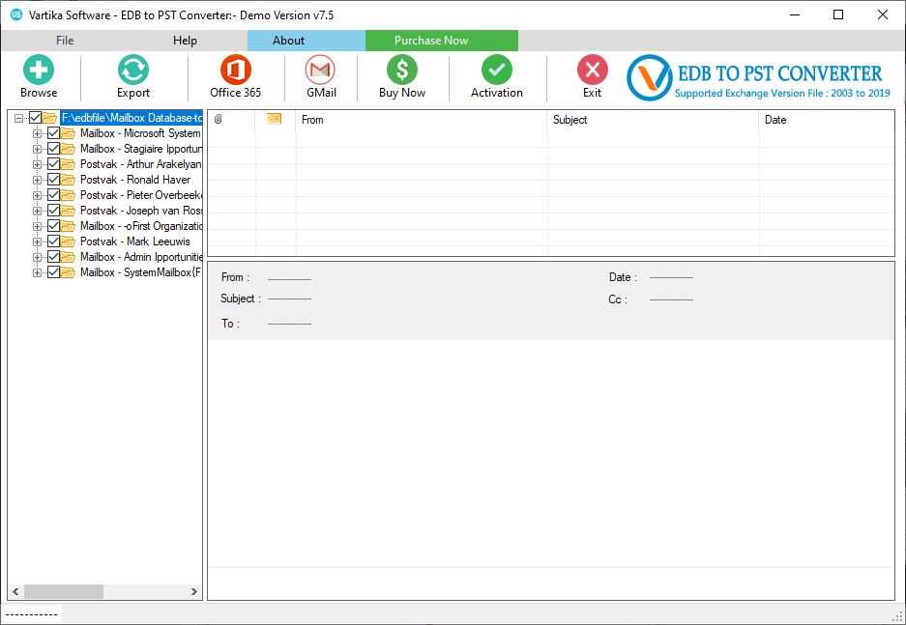The image size is (906, 625).
Task: Expand Mailbox - -oFirst Organization node
Action: (x=38, y=226)
